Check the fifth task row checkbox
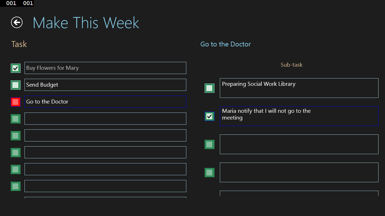Screen dimensions: 385x216 [x=16, y=136]
